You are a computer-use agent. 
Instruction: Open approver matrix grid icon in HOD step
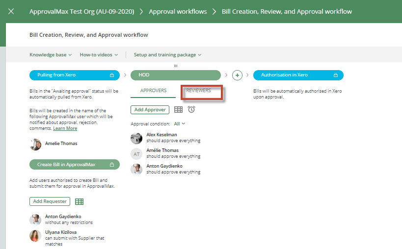(178, 109)
